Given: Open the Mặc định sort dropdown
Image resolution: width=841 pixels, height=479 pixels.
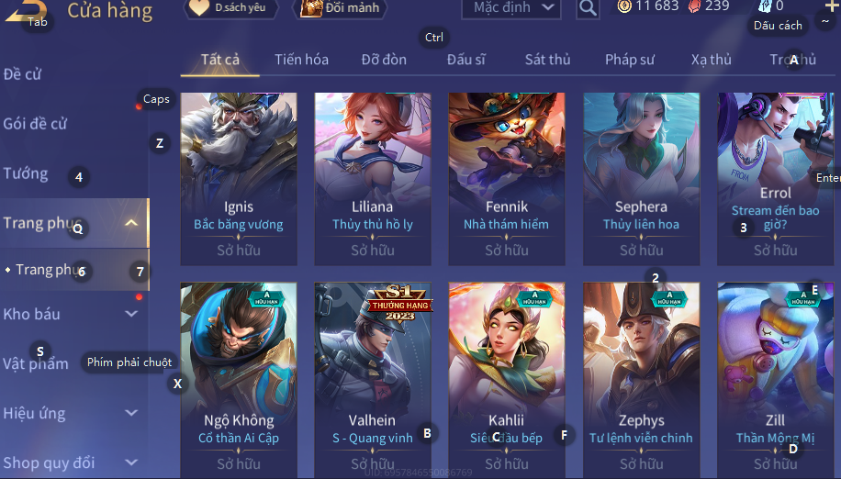Looking at the screenshot, I should pyautogui.click(x=511, y=8).
